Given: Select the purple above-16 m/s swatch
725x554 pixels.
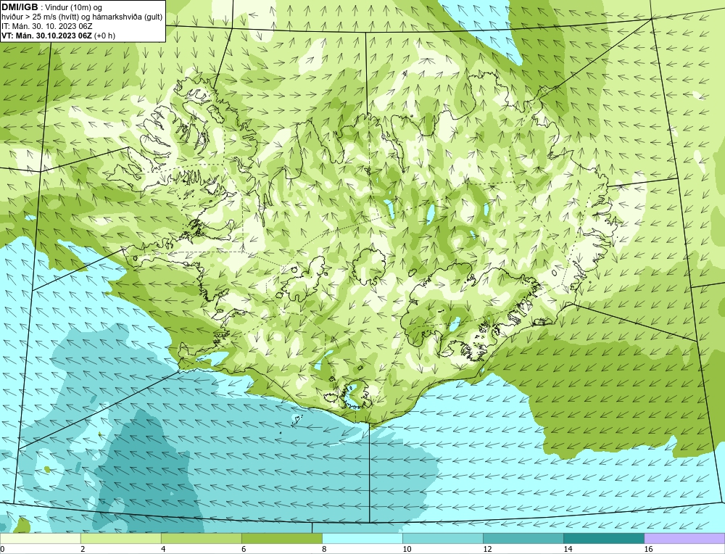Looking at the screenshot, I should [x=684, y=538].
